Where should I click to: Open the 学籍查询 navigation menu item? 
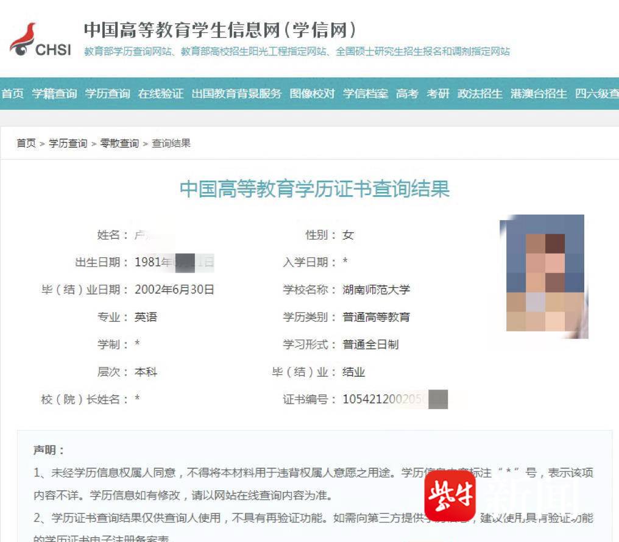(54, 94)
